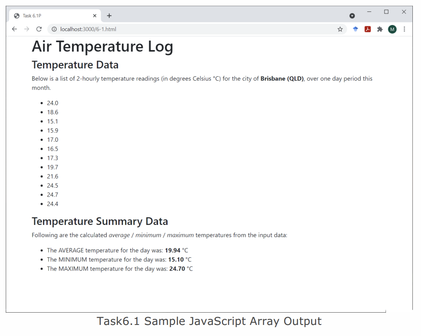The width and height of the screenshot is (421, 336).
Task: Click the Air Temperature Log heading
Action: point(102,46)
